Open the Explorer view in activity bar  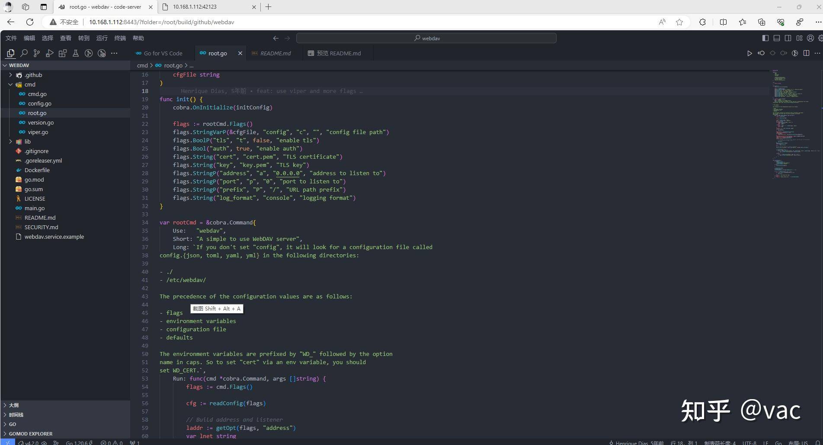pyautogui.click(x=10, y=53)
